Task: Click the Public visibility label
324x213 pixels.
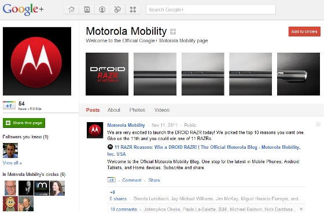Action: [190, 125]
